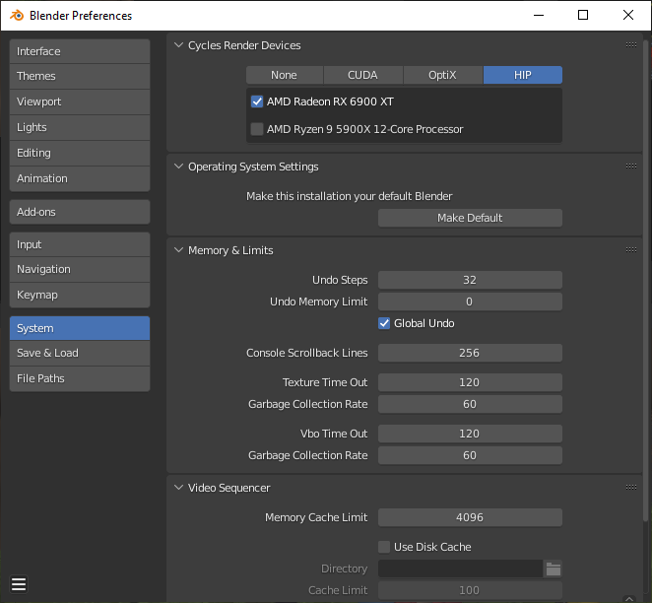The width and height of the screenshot is (652, 603).
Task: Maximize the Blender Preferences window
Action: [583, 16]
